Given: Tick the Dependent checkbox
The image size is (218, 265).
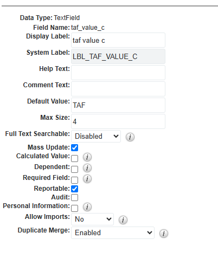Looking at the screenshot, I should [x=75, y=169].
